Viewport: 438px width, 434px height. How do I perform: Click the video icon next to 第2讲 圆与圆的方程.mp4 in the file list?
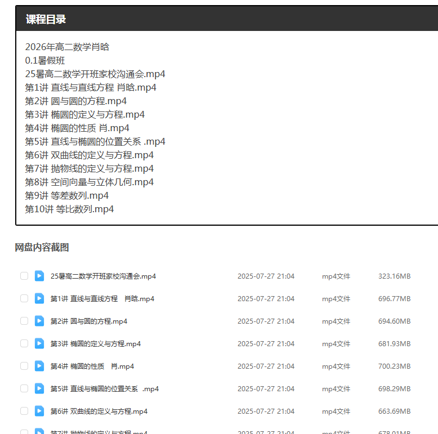click(39, 321)
